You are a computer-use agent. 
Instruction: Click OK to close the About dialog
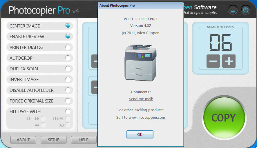[x=140, y=134]
